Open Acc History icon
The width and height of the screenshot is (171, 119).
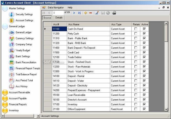point(12,86)
